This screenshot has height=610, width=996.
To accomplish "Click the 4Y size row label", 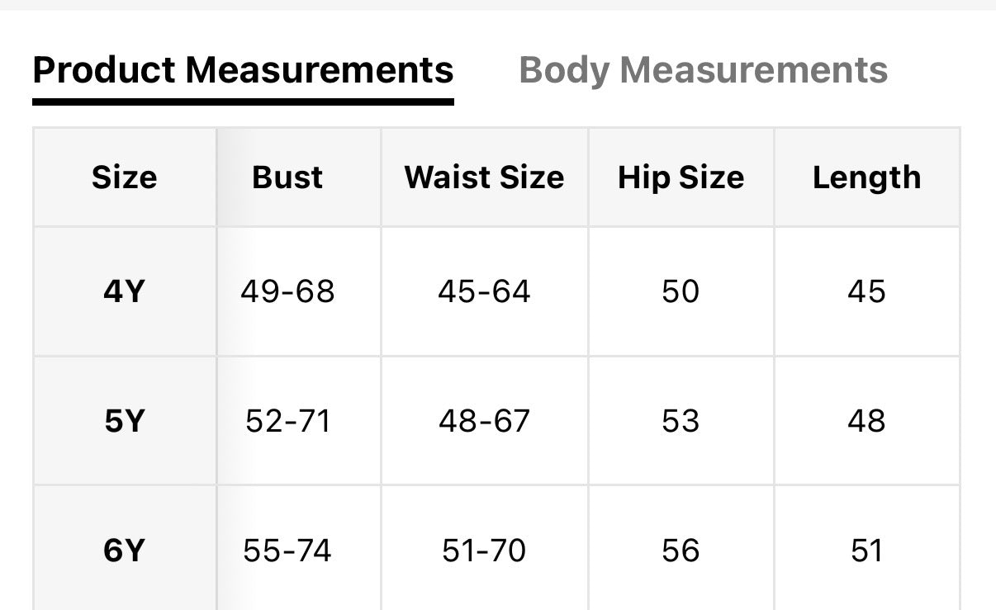I will click(124, 291).
